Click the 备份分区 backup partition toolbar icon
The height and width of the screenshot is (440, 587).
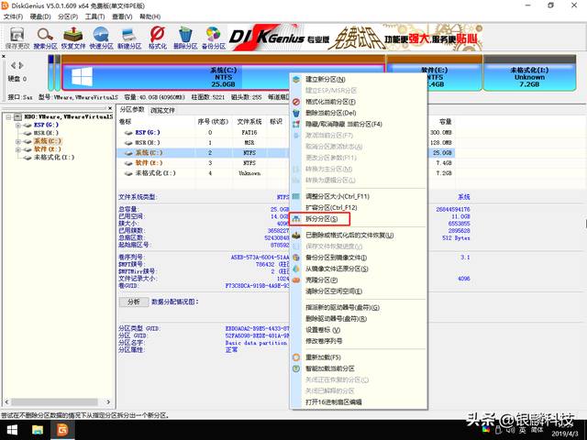tap(214, 38)
